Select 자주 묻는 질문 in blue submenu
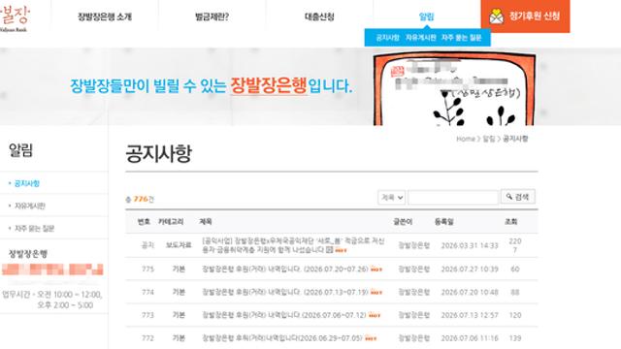 tap(462, 38)
